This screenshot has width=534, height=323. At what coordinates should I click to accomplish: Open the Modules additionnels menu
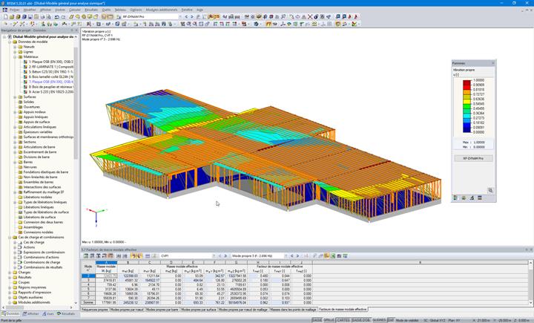click(162, 10)
